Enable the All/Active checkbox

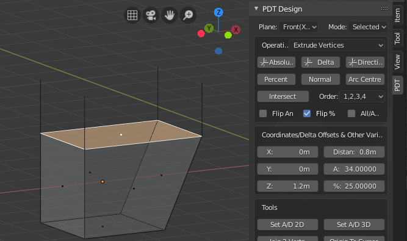coord(351,113)
